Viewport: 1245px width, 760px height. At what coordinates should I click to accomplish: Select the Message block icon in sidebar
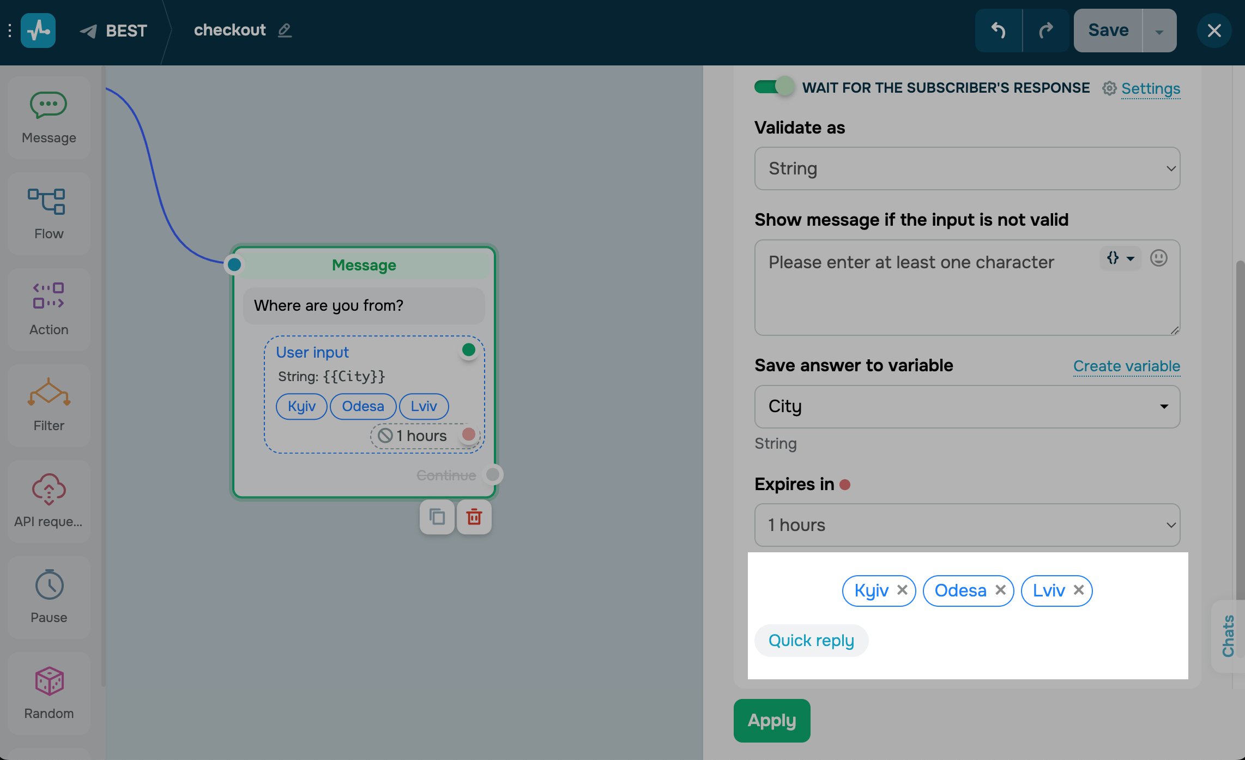click(49, 117)
